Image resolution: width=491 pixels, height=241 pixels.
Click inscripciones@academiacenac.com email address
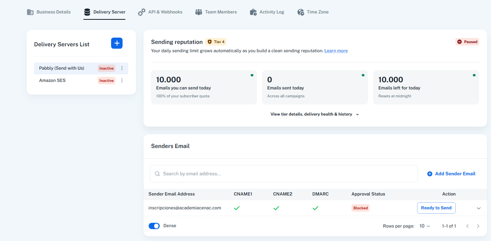(x=185, y=208)
